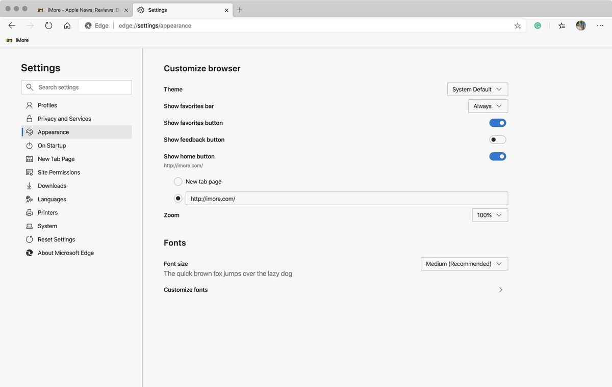Open the Theme dropdown

tap(477, 89)
